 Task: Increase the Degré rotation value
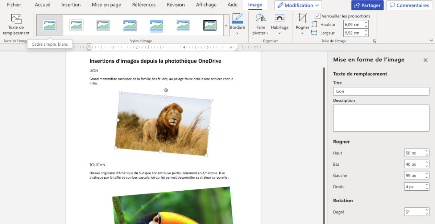(427, 210)
